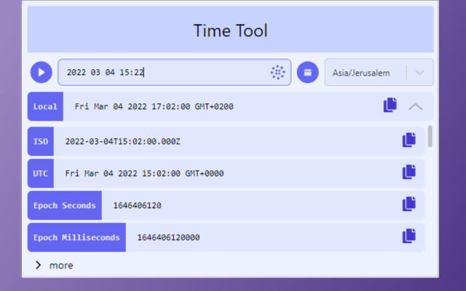466x291 pixels.
Task: Select the 1646406120000 value text
Action: (x=168, y=238)
